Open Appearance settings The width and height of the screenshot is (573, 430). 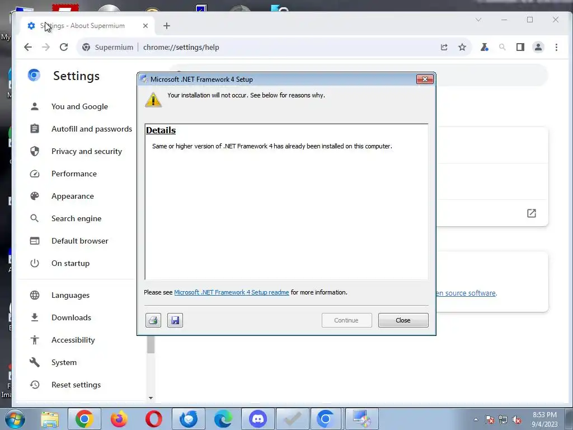point(72,196)
